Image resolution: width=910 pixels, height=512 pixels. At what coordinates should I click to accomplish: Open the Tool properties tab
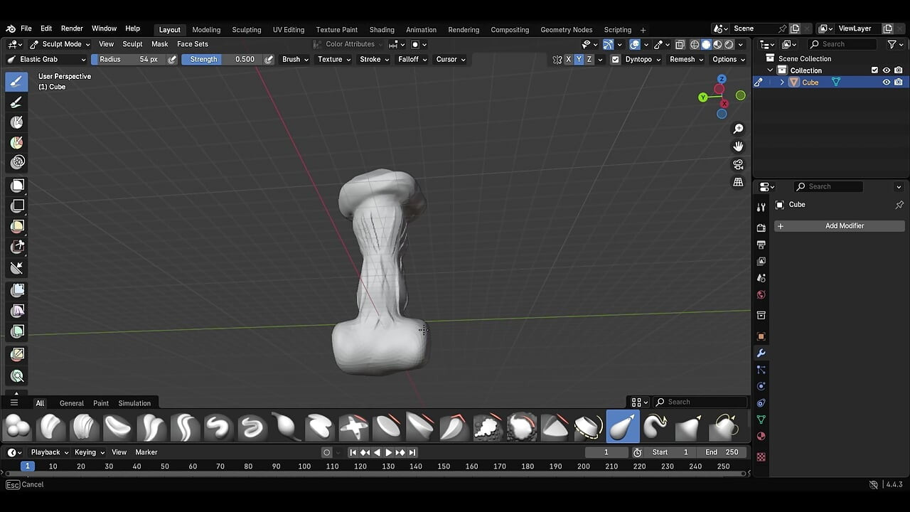(x=761, y=207)
